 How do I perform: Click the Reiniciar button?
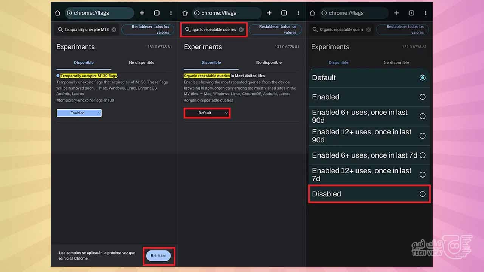click(x=158, y=256)
